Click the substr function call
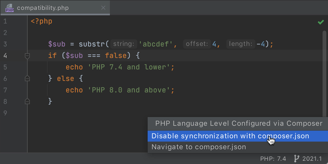This screenshot has width=328, height=164. tap(92, 44)
